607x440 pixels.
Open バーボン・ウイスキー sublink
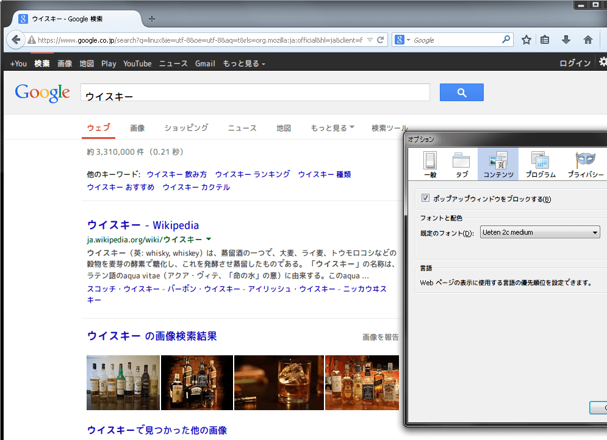(204, 289)
